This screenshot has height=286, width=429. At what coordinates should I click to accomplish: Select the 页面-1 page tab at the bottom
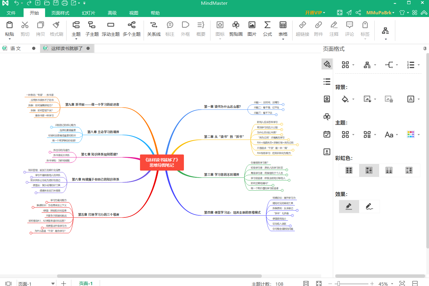tap(86, 284)
